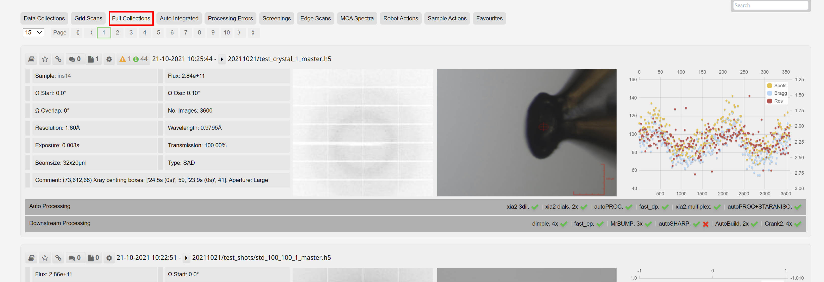Open the book icon for test_crystal_1 collection
This screenshot has height=282, width=824.
tap(31, 59)
